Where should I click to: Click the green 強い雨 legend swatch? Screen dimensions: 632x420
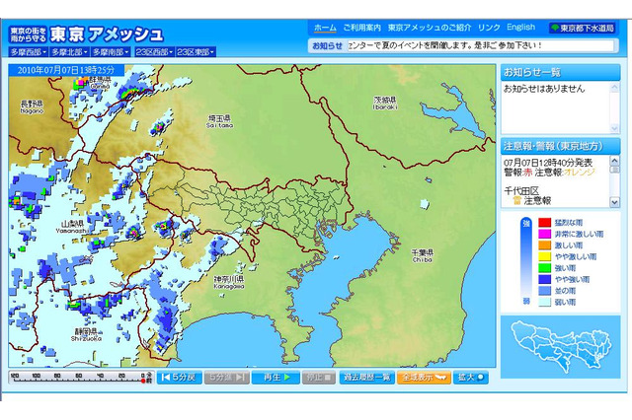pyautogui.click(x=544, y=268)
